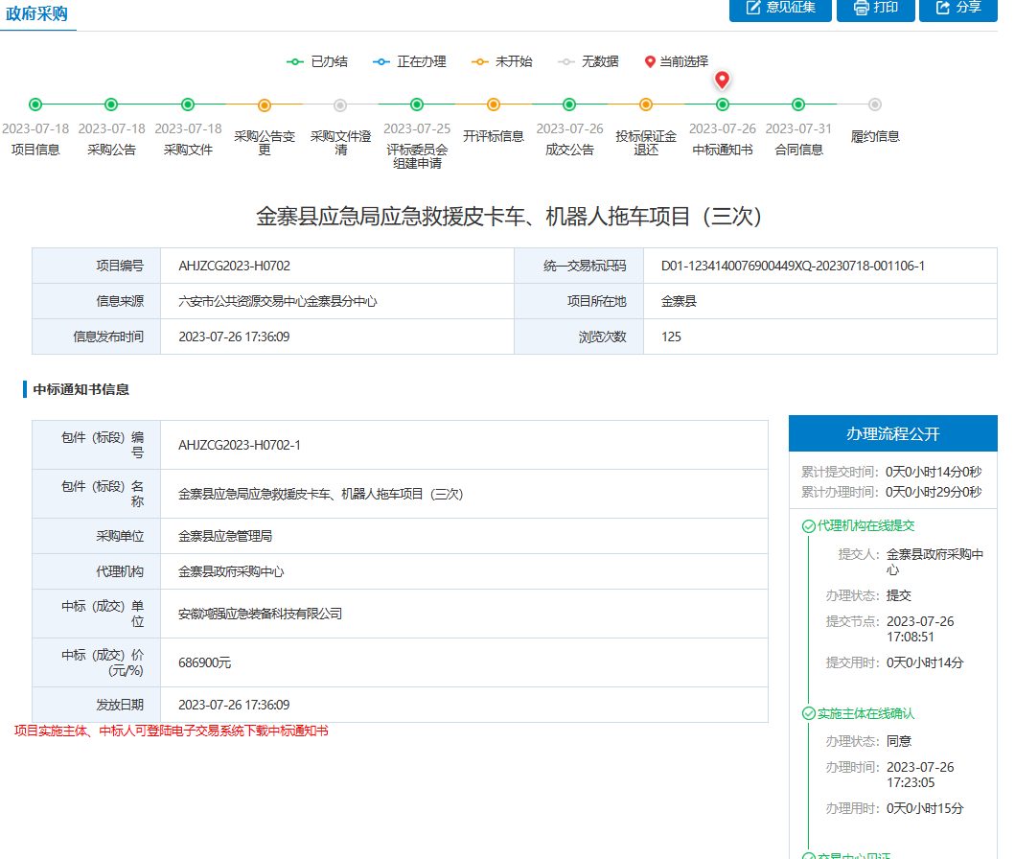Viewport: 1015px width, 859px height.
Task: Click the 办理用时 value 0天0小时15分
Action: (924, 808)
